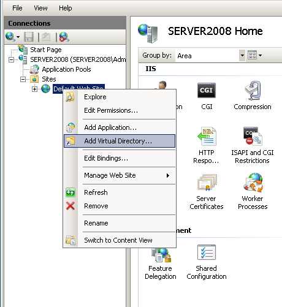Open the connection icon's dropdown arrow
The width and height of the screenshot is (282, 307).
(x=18, y=37)
